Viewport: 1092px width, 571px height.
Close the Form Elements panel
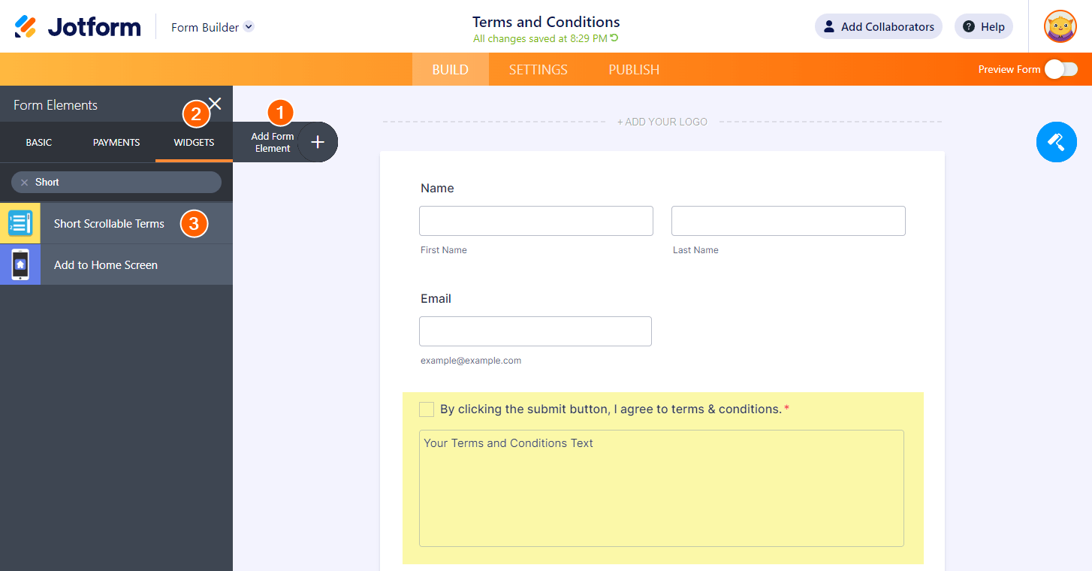tap(215, 104)
